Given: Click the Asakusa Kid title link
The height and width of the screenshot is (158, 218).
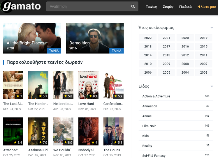Looking at the screenshot, I should 38,150.
